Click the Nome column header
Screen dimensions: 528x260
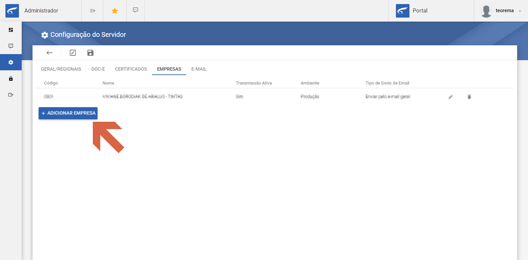coord(108,83)
